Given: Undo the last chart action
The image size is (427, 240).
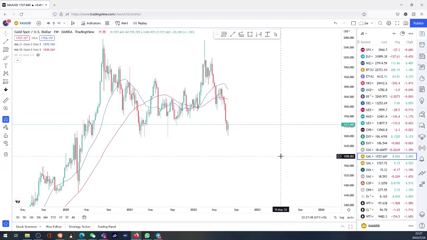Looking at the screenshot, I should coord(336,23).
